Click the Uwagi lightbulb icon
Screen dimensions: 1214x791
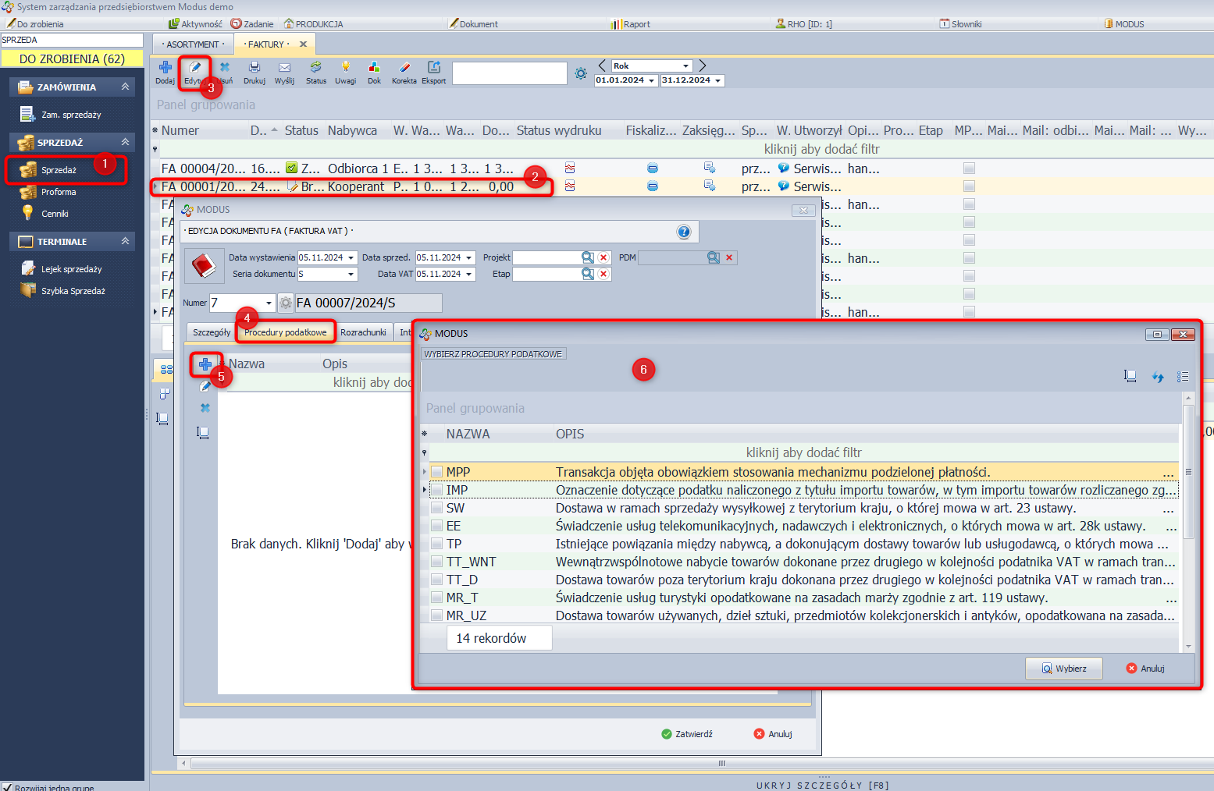click(x=345, y=68)
